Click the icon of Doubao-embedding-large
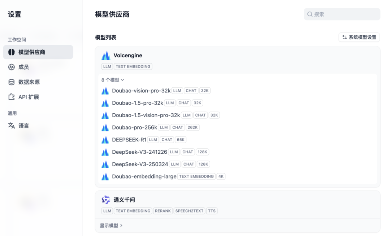Viewport: 390px width, 236px height. click(105, 176)
